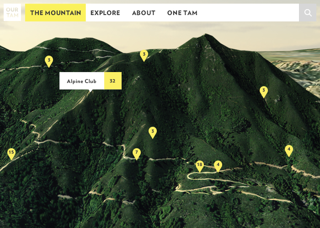Click pin 3 located above pin 7
The image size is (320, 228).
153,132
